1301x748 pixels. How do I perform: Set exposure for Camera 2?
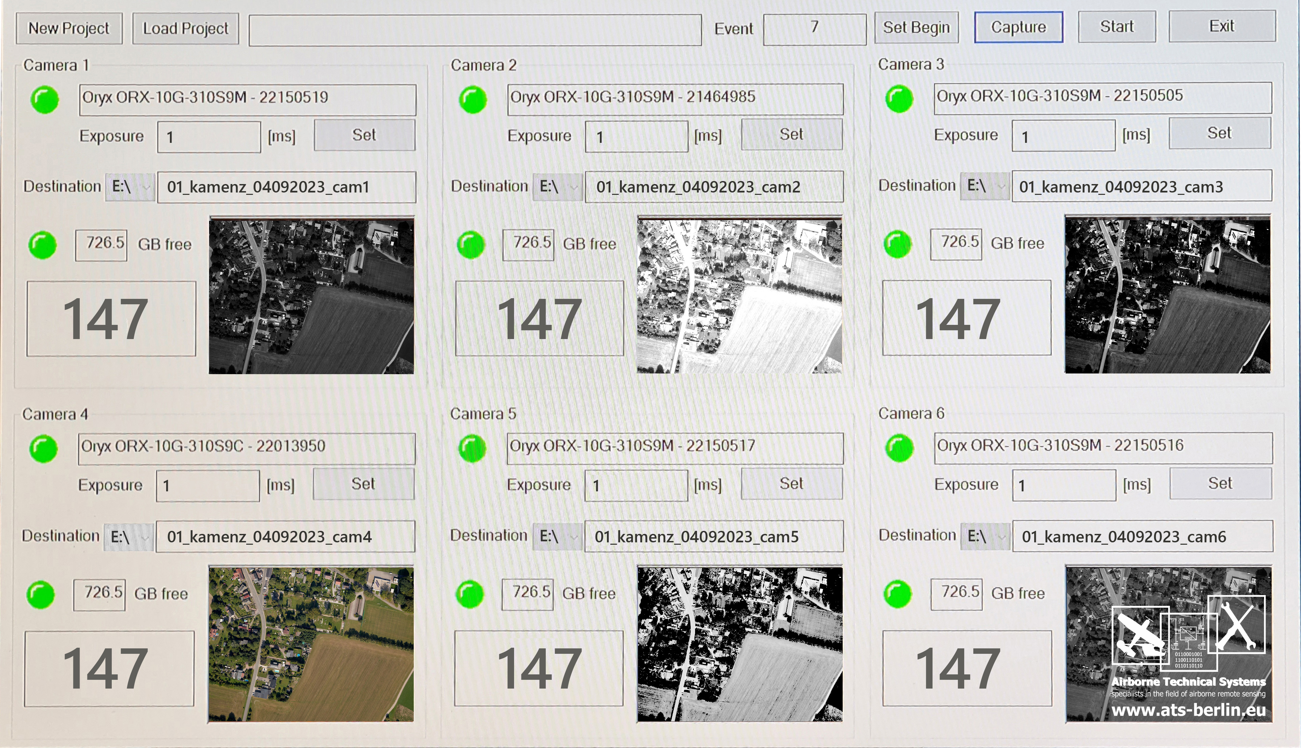pos(791,135)
